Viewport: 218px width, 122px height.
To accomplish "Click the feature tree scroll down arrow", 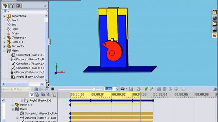I will click(x=46, y=80).
